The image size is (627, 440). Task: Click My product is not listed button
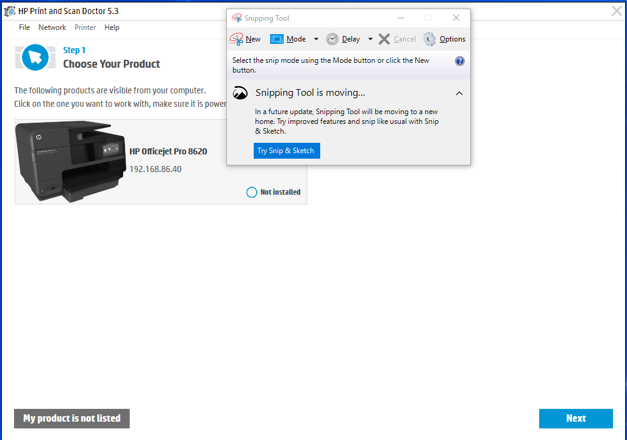pyautogui.click(x=72, y=419)
